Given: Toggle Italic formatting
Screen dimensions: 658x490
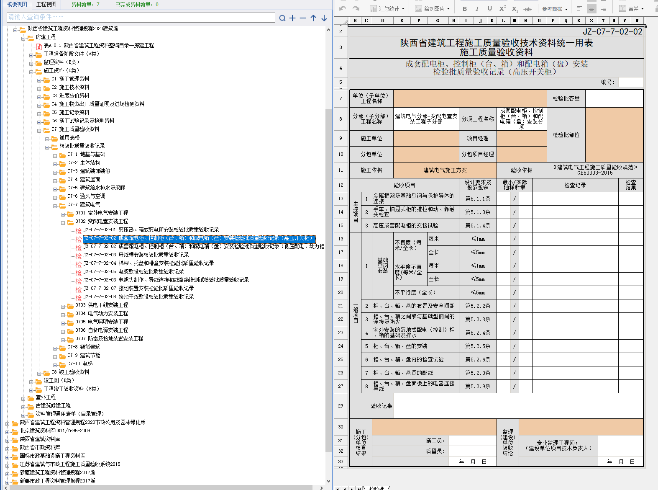Looking at the screenshot, I should click(477, 9).
